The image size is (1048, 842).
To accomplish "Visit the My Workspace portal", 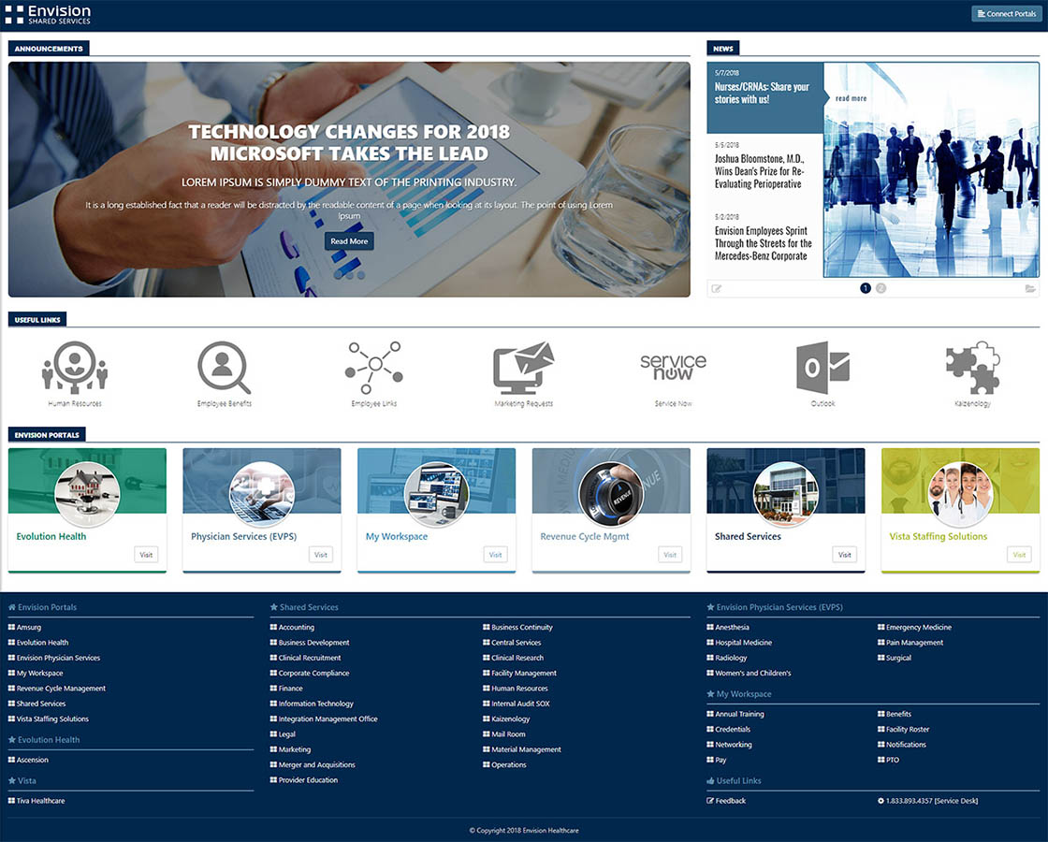I will 495,555.
